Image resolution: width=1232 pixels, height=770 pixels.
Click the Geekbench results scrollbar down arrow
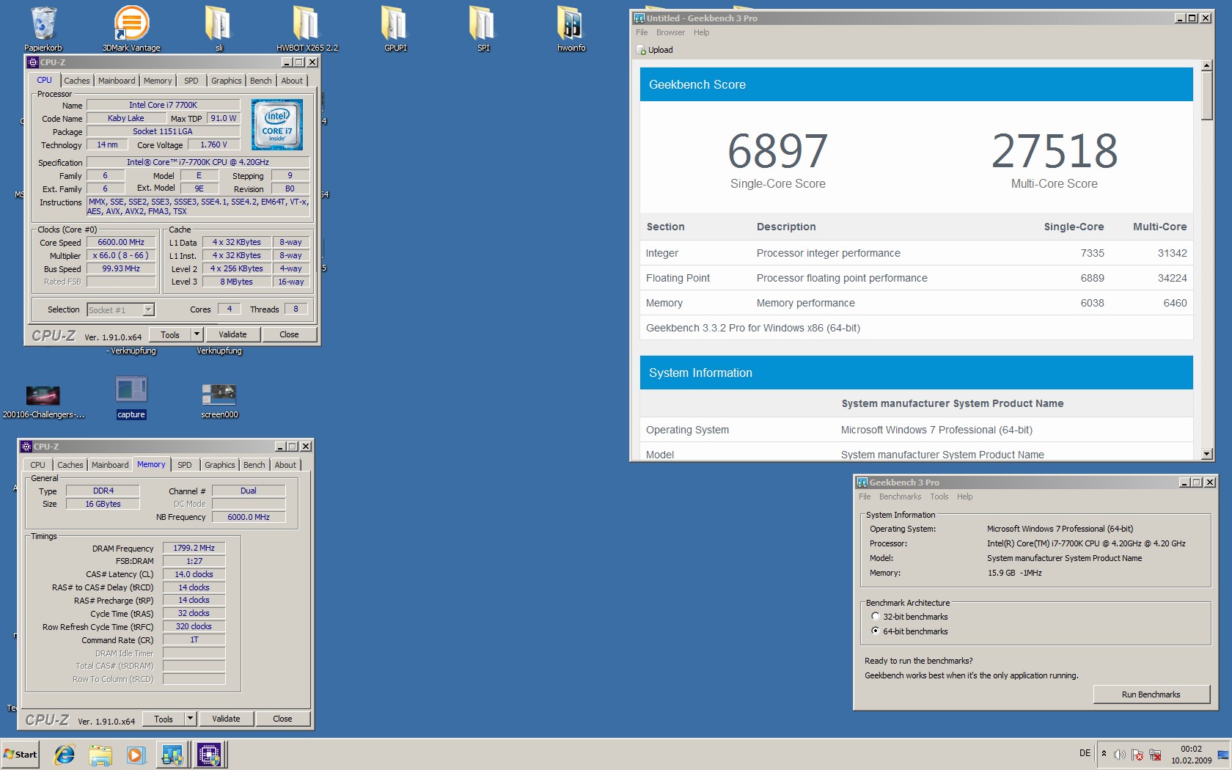pyautogui.click(x=1207, y=454)
